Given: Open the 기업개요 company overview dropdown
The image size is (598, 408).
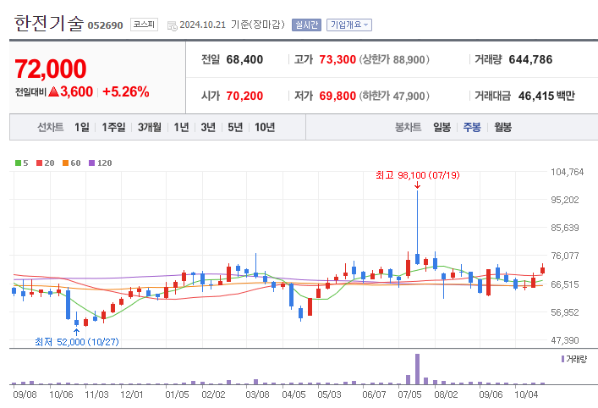Looking at the screenshot, I should tap(349, 25).
